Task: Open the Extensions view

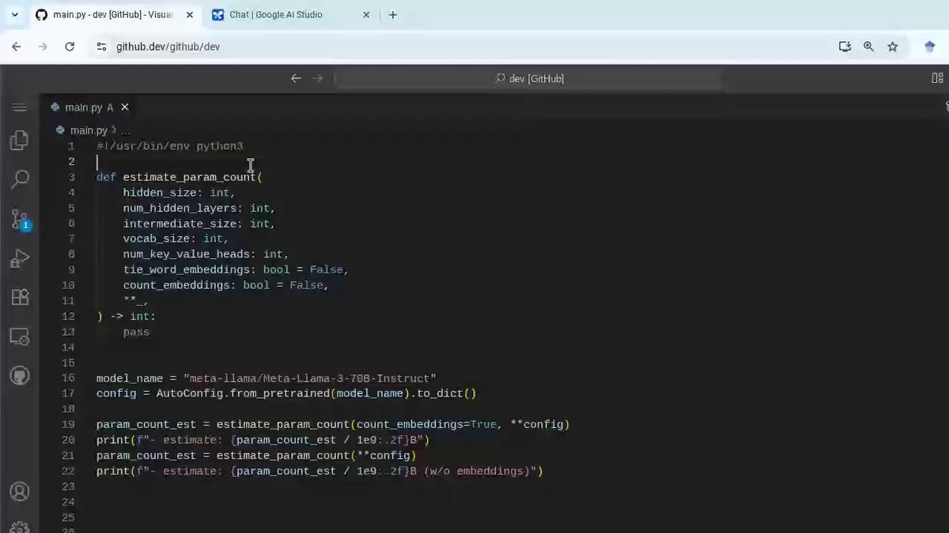Action: tap(20, 297)
